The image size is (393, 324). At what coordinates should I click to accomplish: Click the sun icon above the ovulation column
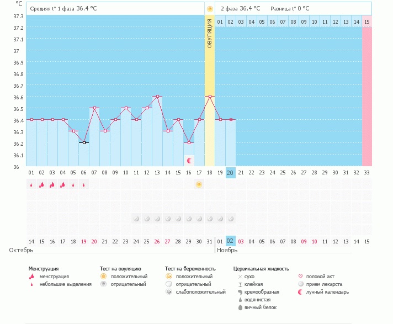pyautogui.click(x=210, y=9)
